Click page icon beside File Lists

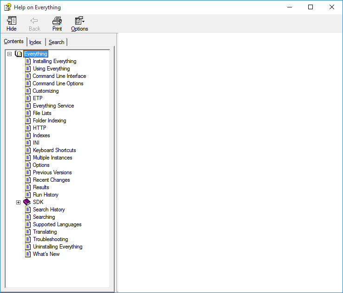[x=28, y=113]
